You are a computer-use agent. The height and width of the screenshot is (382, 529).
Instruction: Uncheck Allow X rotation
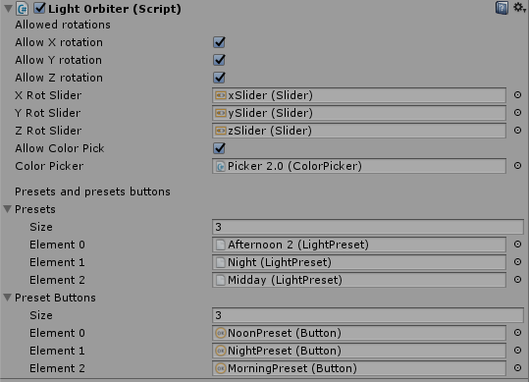(219, 42)
